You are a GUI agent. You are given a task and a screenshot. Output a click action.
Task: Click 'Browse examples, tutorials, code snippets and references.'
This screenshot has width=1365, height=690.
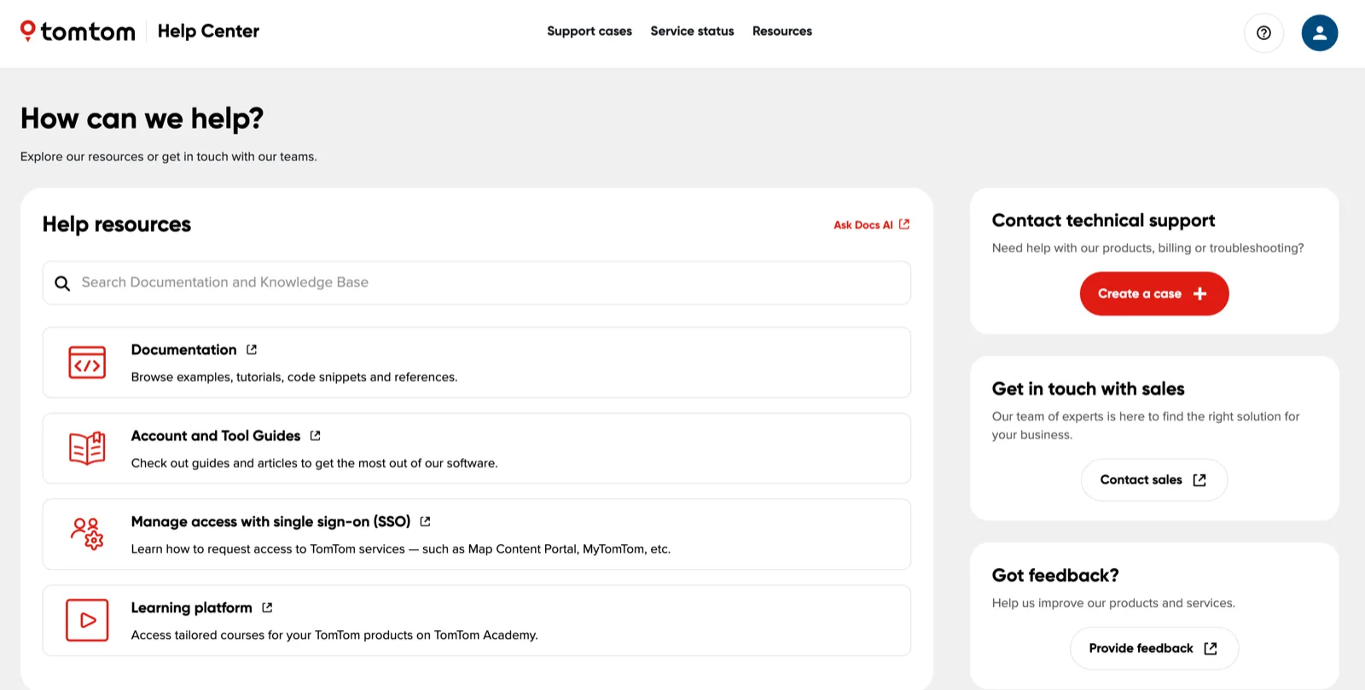click(294, 377)
